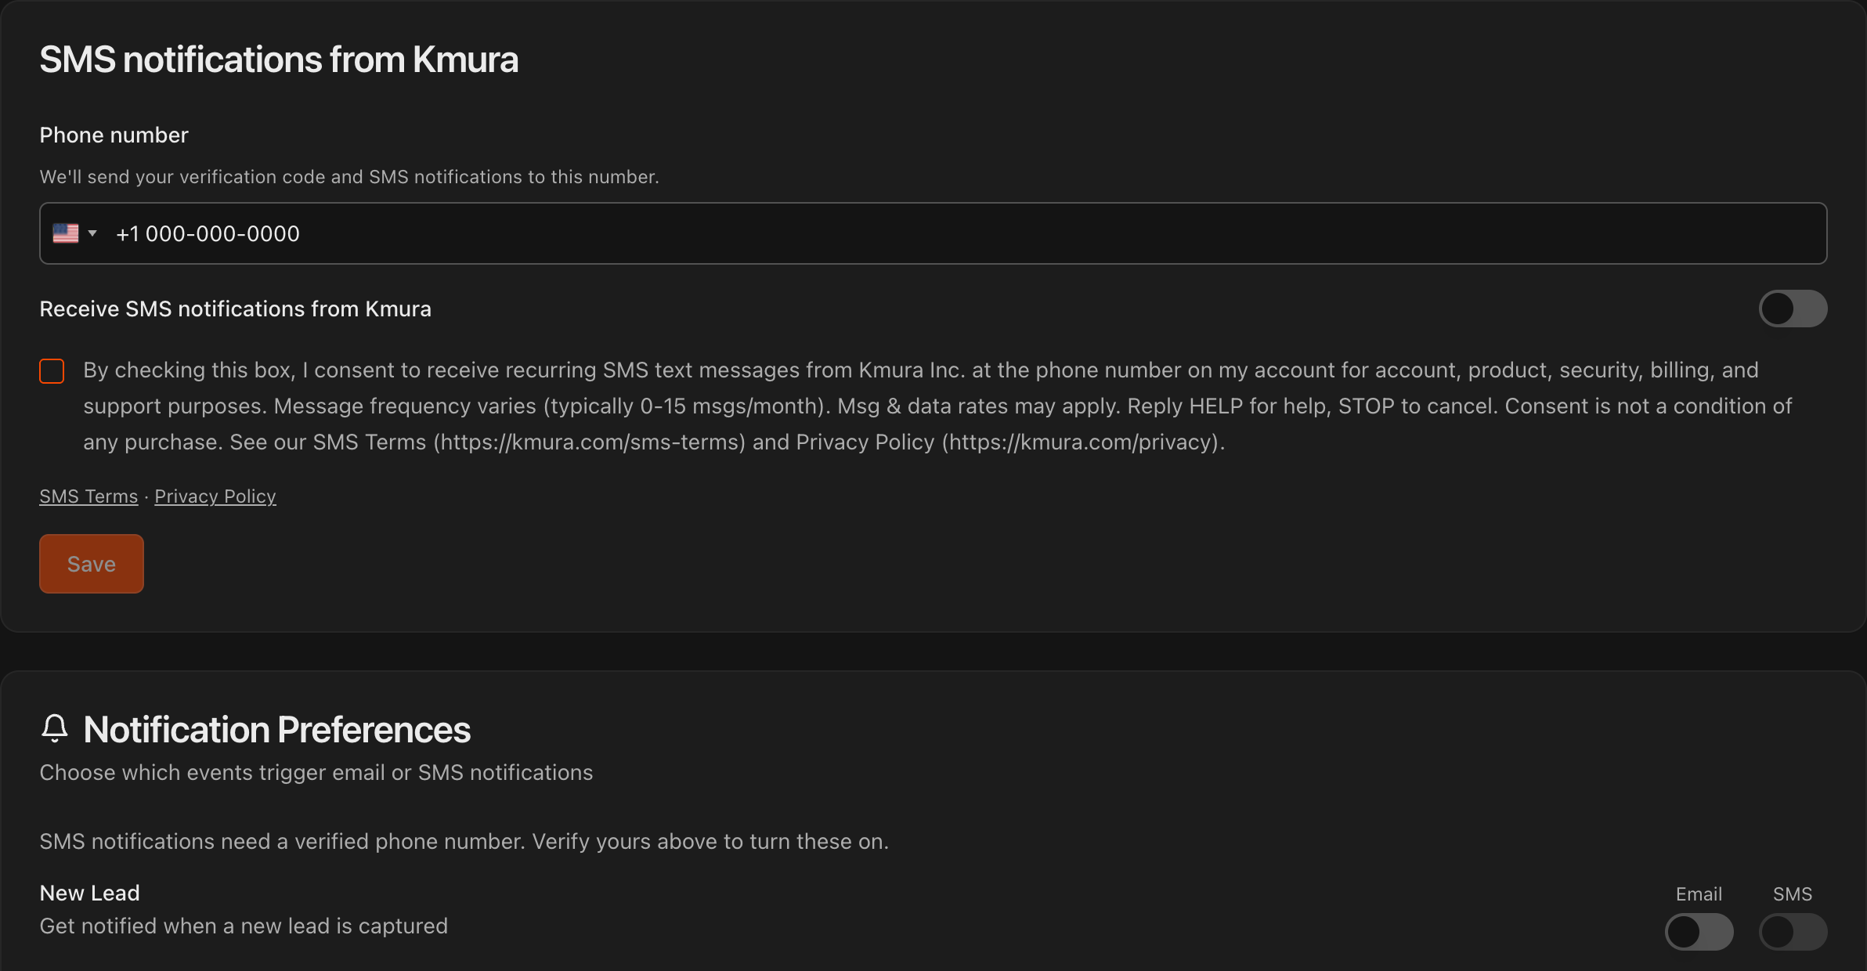Open the country code flag dropdown

click(x=75, y=233)
